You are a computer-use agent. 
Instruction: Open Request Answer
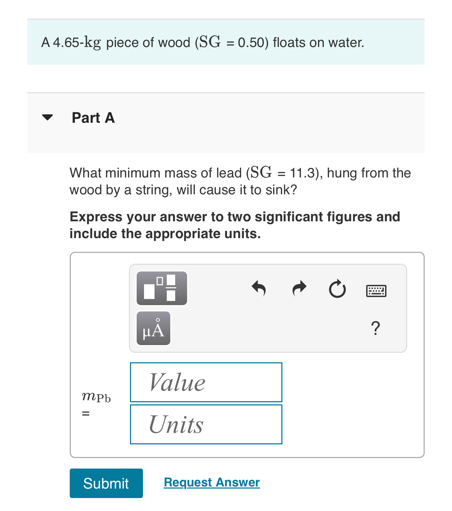[x=211, y=482]
